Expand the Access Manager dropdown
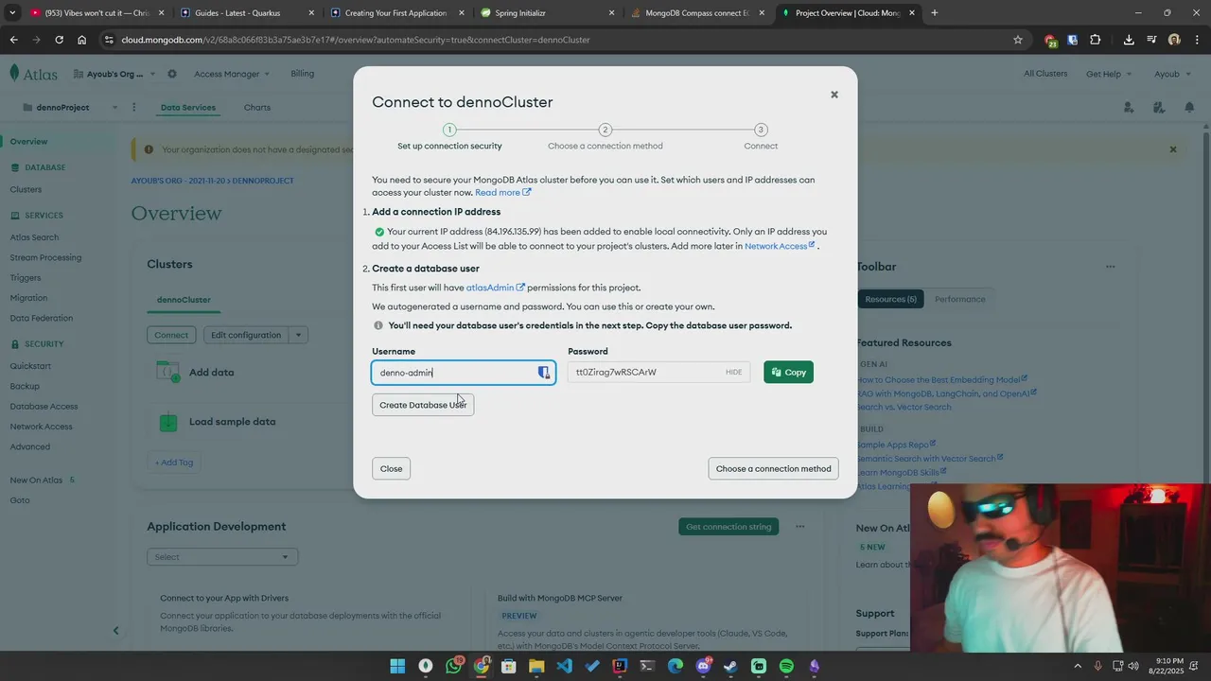Viewport: 1211px width, 681px height. point(232,74)
